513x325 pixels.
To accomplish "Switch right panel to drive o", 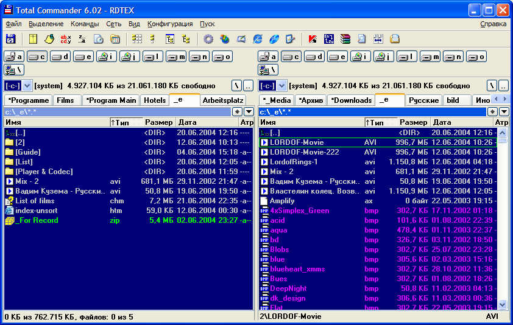I will click(x=476, y=57).
